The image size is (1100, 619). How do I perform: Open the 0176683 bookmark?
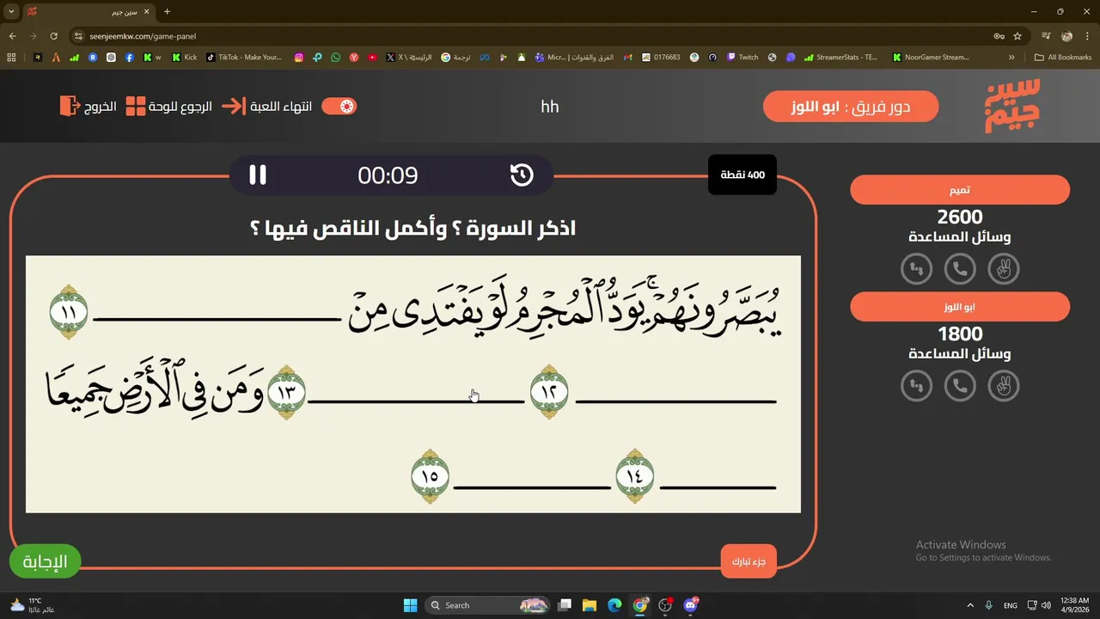click(661, 58)
